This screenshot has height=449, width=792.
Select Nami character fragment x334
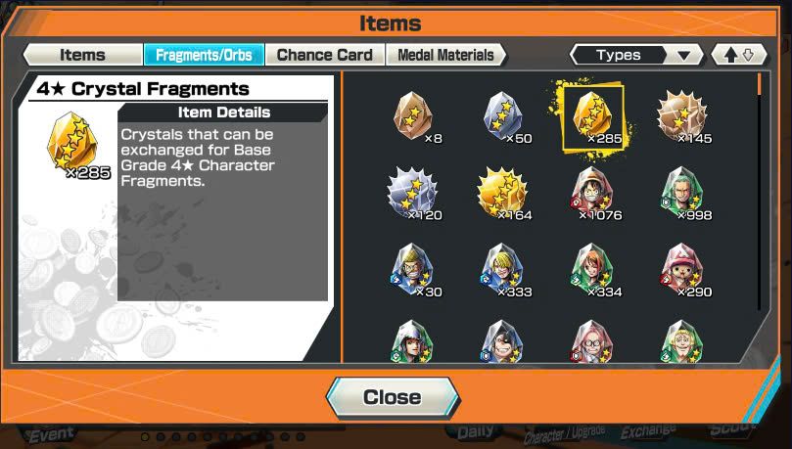(x=594, y=270)
